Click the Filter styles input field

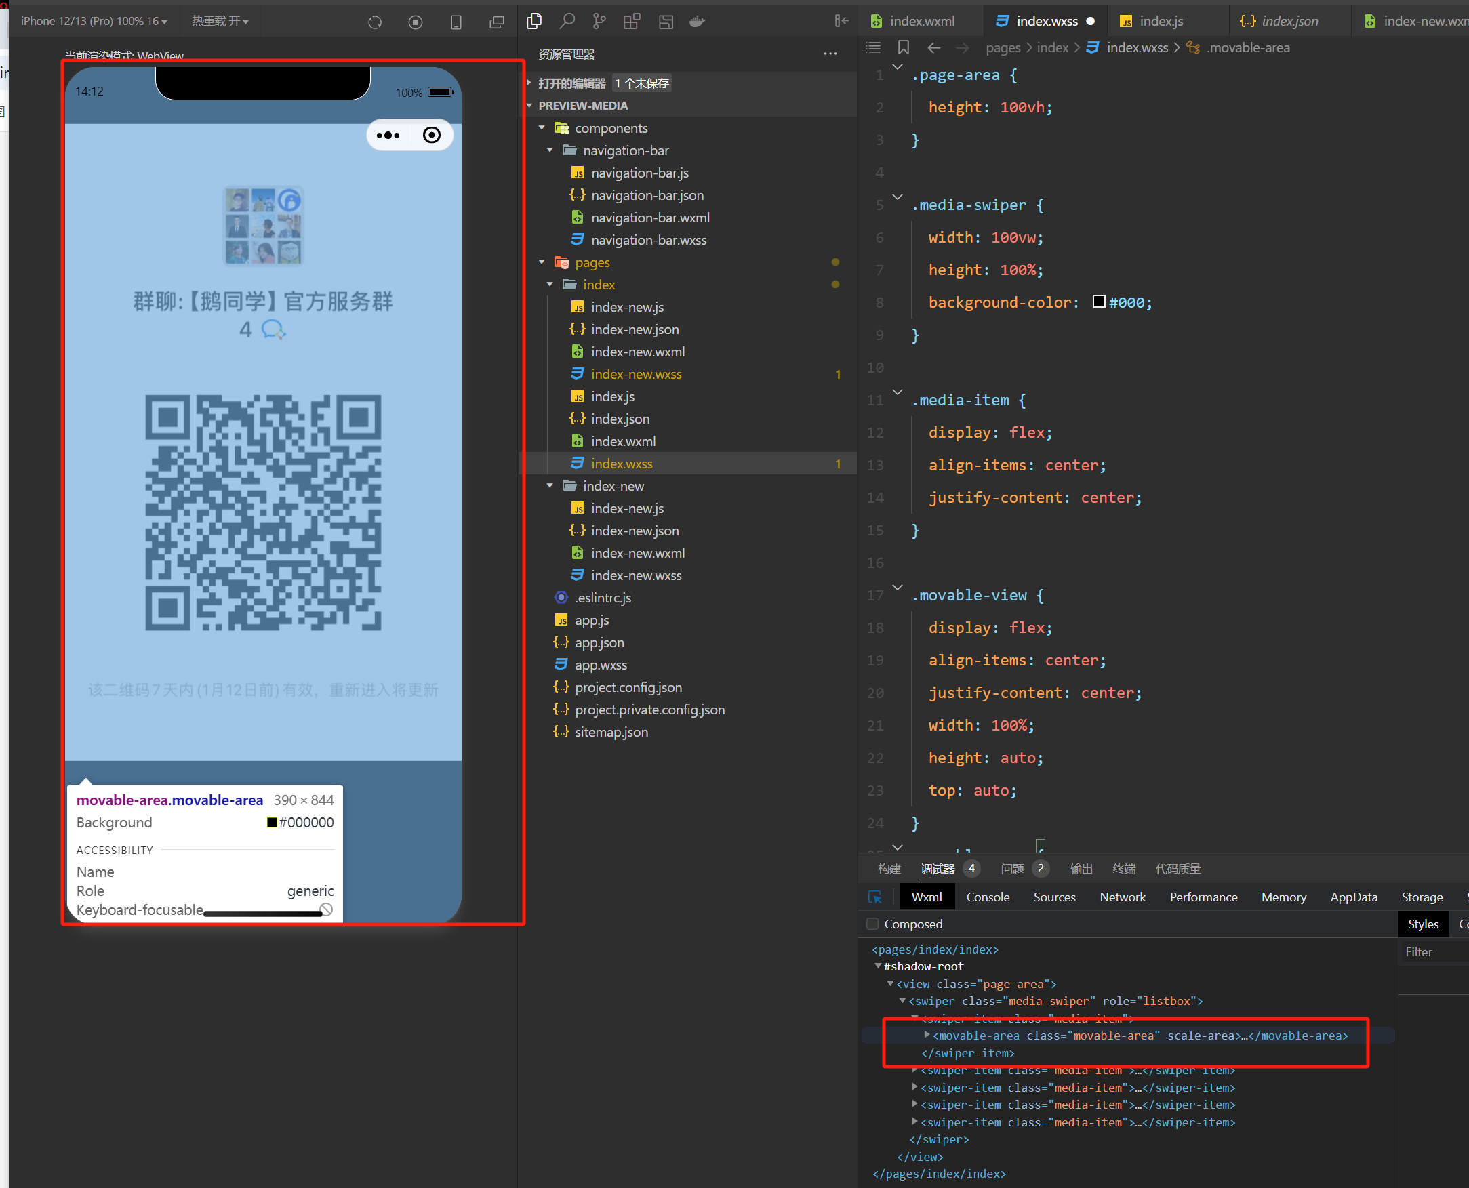[1434, 952]
